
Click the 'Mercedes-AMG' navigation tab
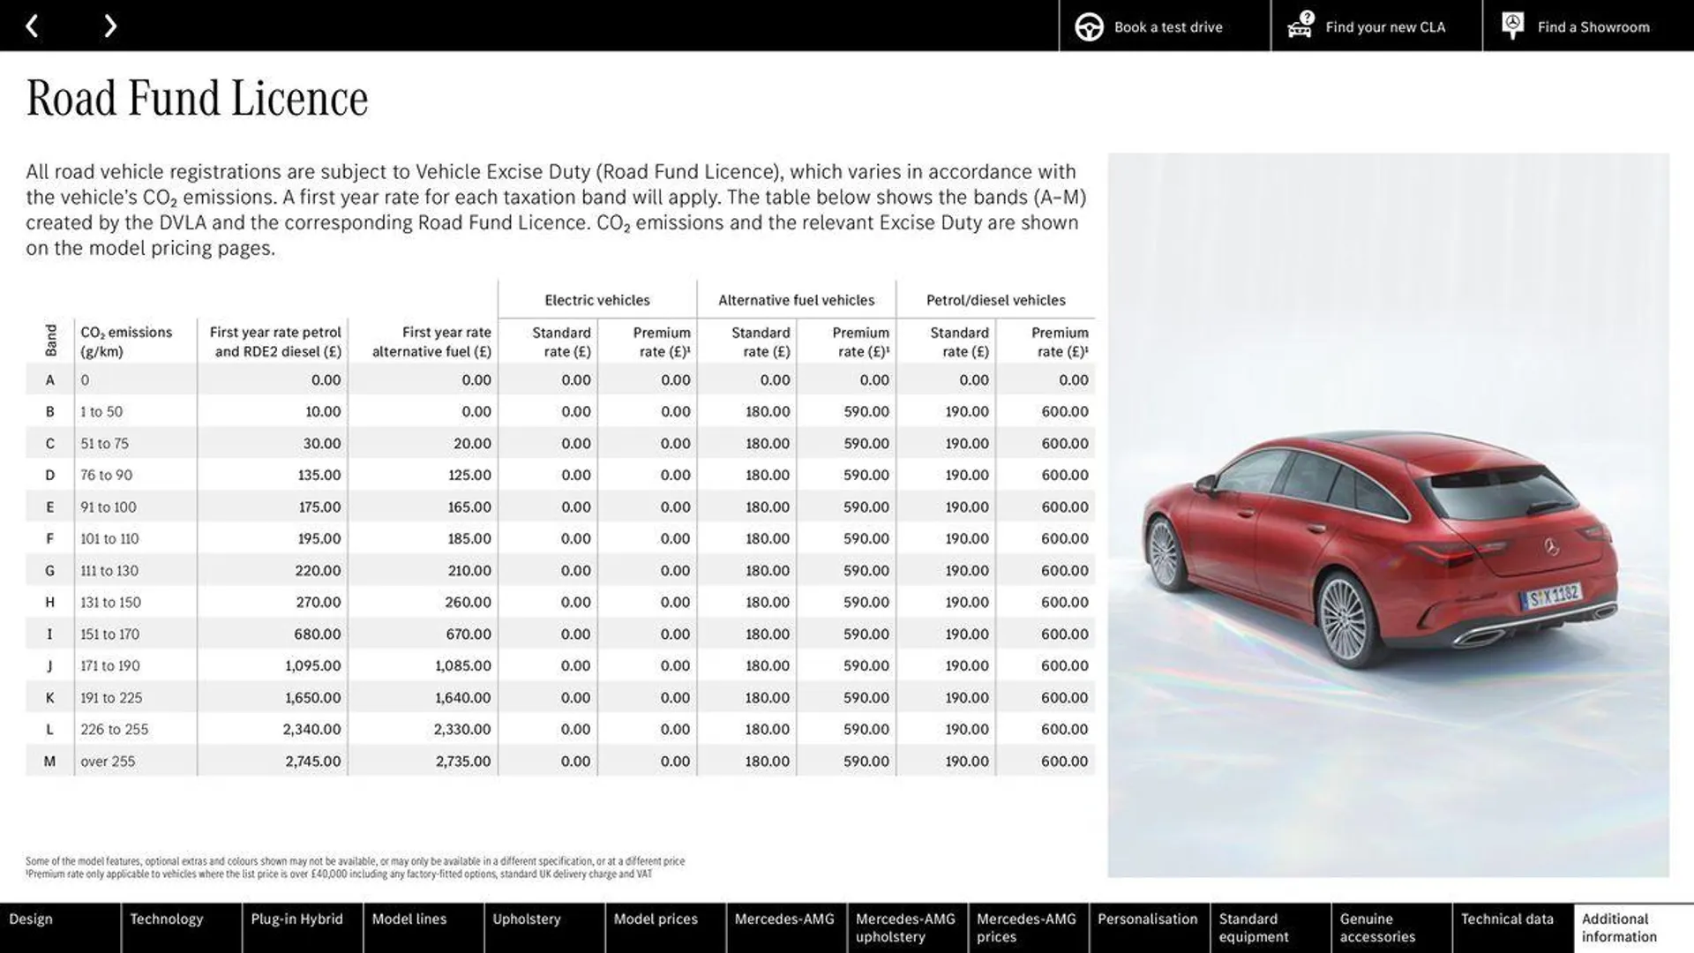coord(784,927)
